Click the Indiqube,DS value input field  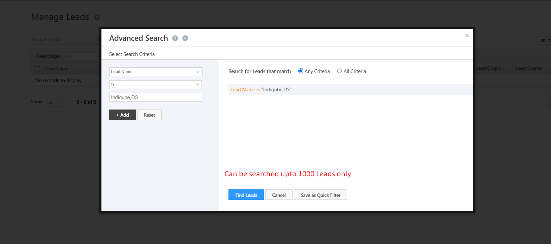[156, 97]
